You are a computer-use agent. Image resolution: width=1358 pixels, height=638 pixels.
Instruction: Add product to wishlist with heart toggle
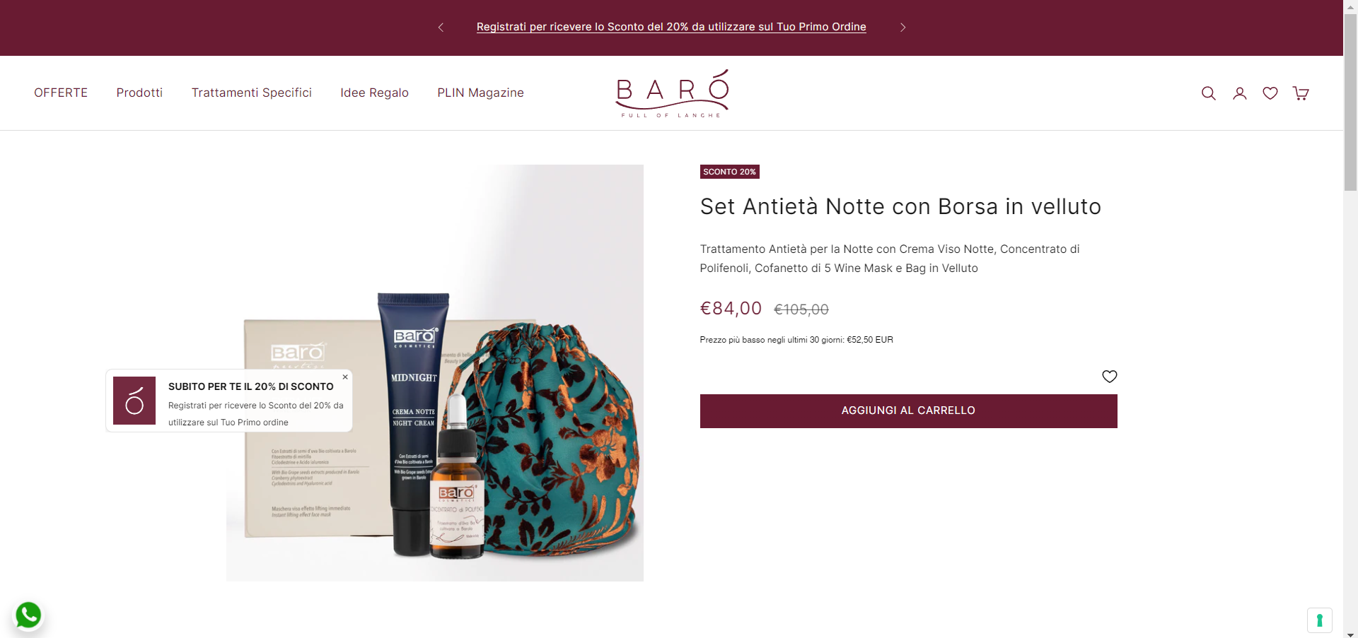[1110, 377]
